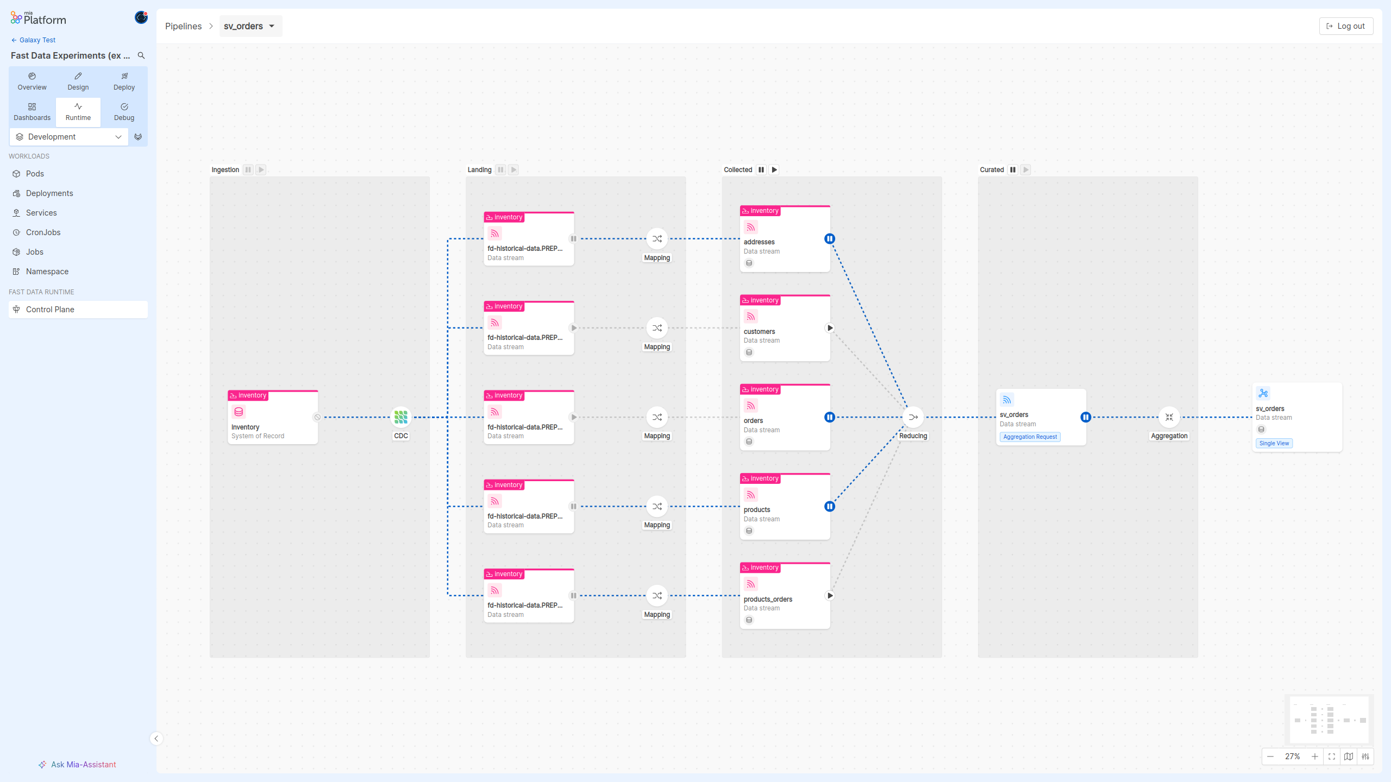Open the Development environment selector
Viewport: 1391px width, 782px height.
(x=68, y=137)
